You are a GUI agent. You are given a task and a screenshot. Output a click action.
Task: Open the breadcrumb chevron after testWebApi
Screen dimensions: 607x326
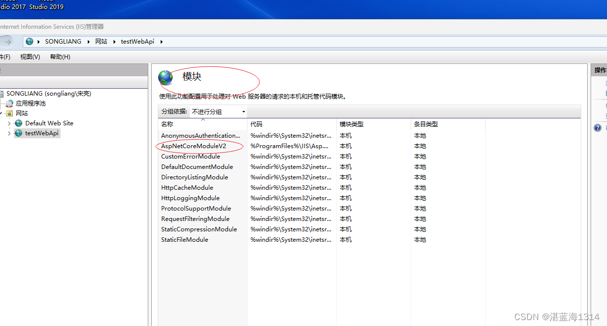click(x=161, y=42)
